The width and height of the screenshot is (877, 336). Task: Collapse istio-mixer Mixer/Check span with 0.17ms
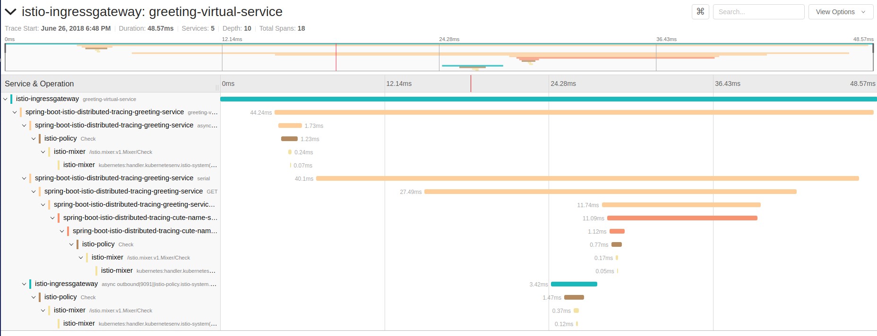point(81,258)
